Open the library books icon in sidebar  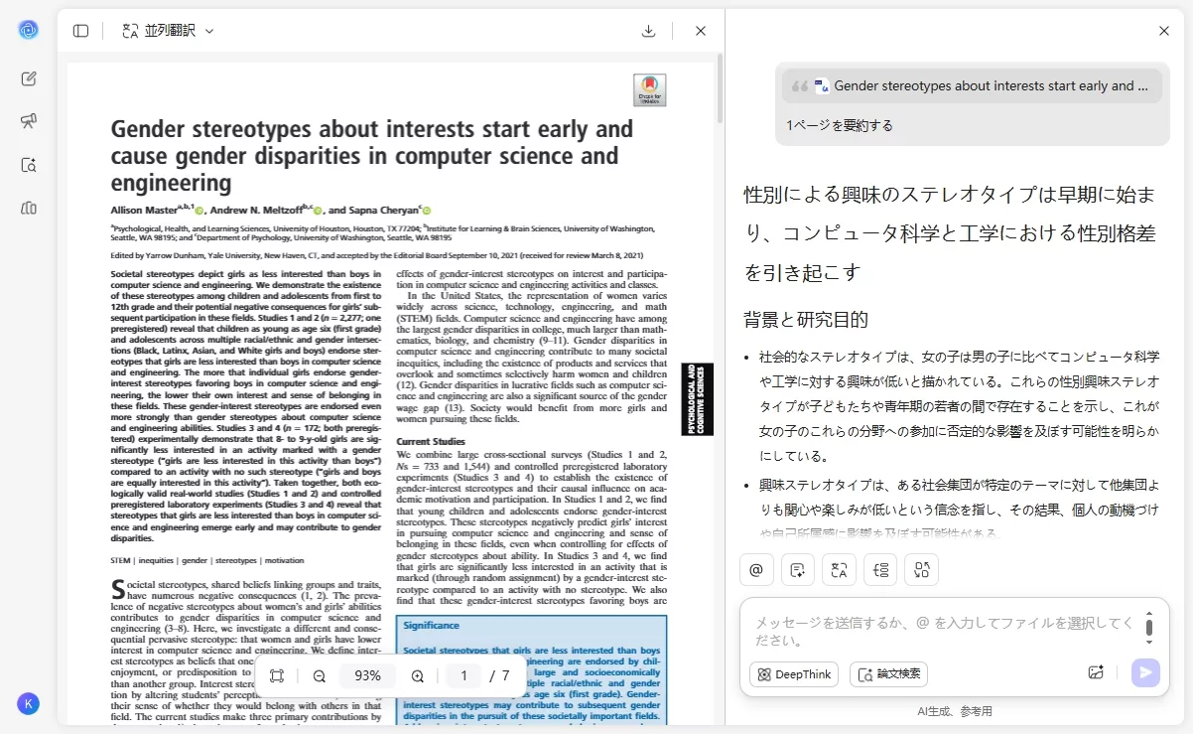[x=29, y=208]
